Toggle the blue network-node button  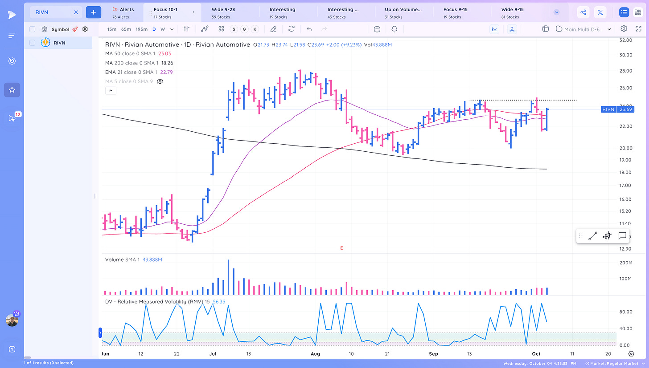point(512,29)
